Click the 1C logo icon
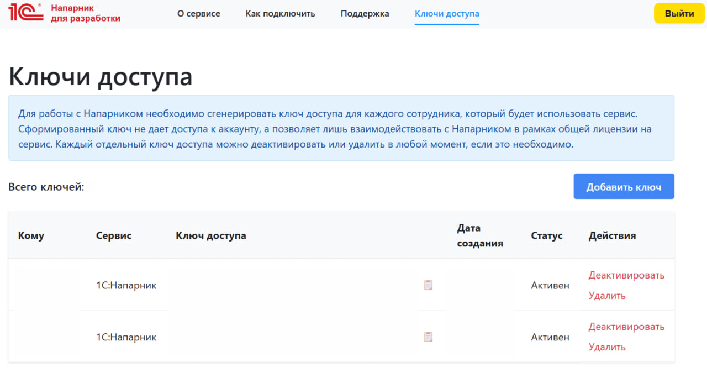 coord(25,13)
